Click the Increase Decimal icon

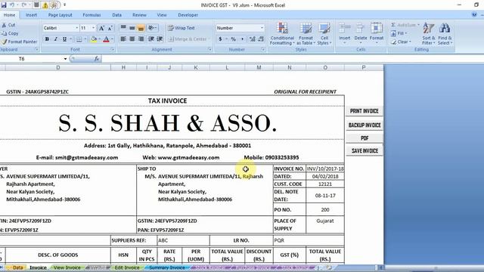[252, 39]
